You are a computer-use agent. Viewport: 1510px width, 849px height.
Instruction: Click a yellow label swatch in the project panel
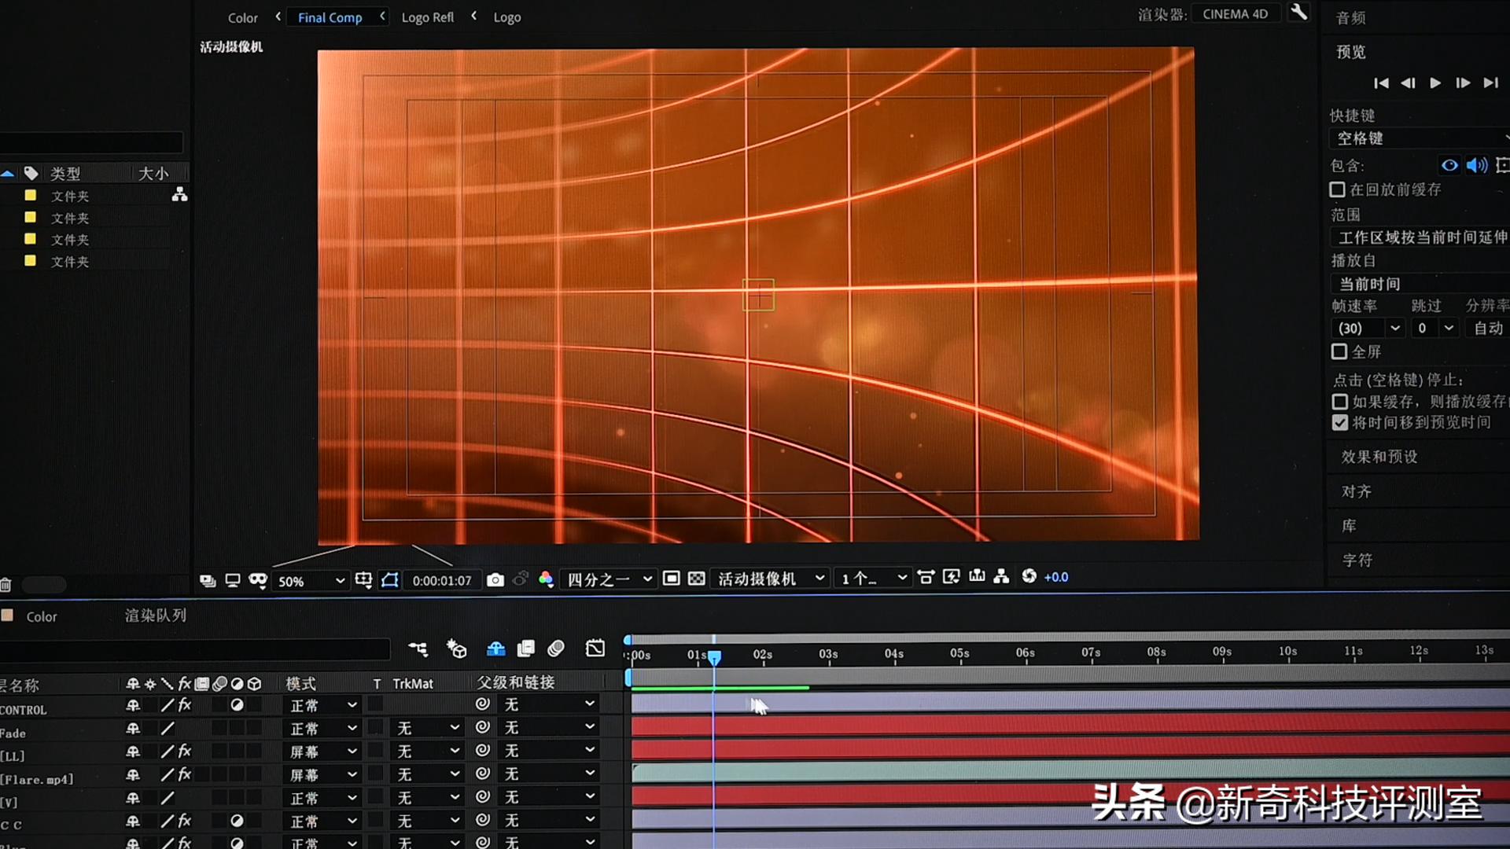[30, 196]
